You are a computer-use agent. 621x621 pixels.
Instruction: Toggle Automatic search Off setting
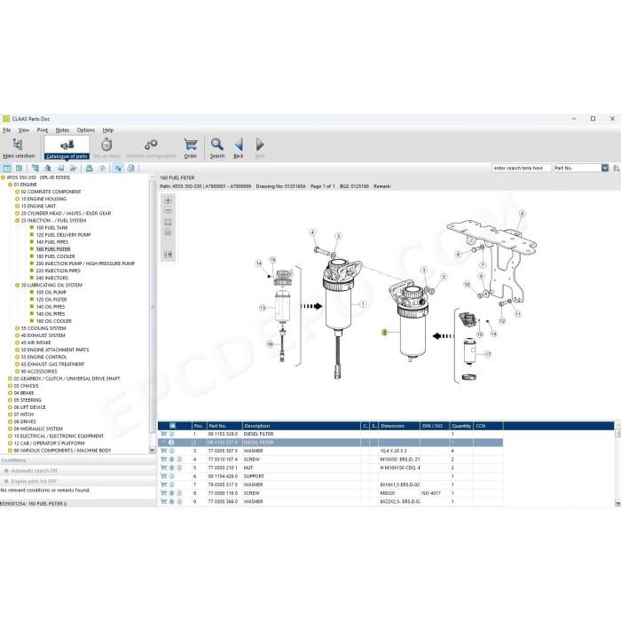pos(34,471)
